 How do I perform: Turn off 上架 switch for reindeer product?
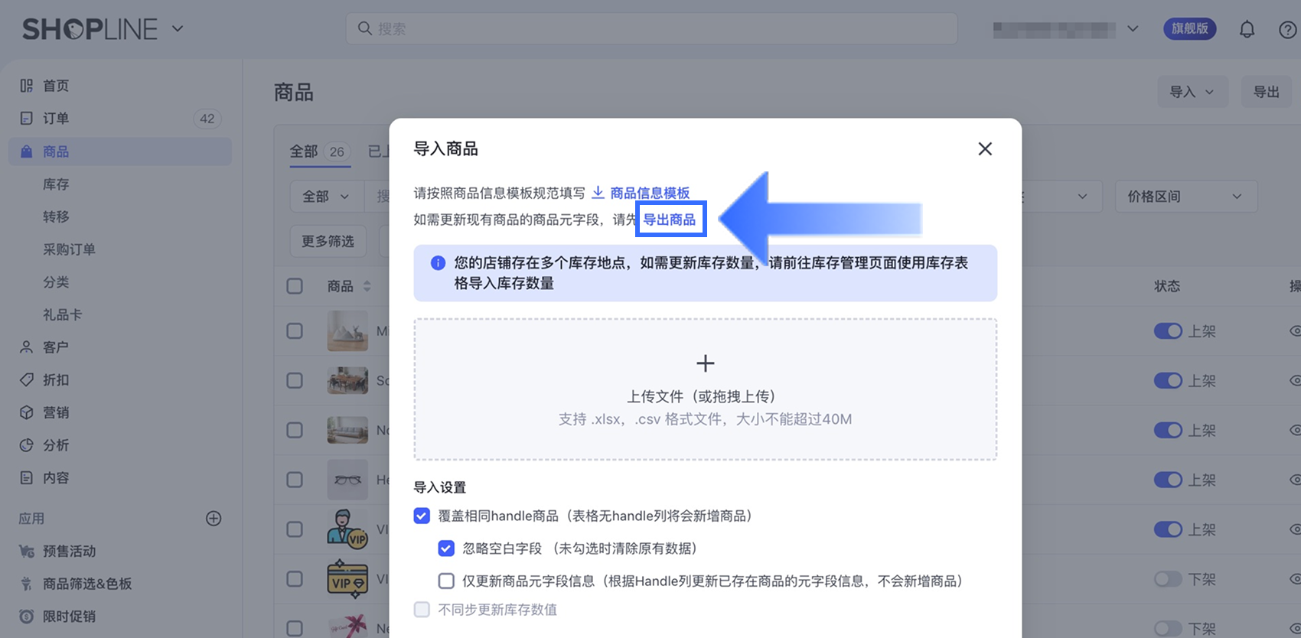tap(1168, 330)
